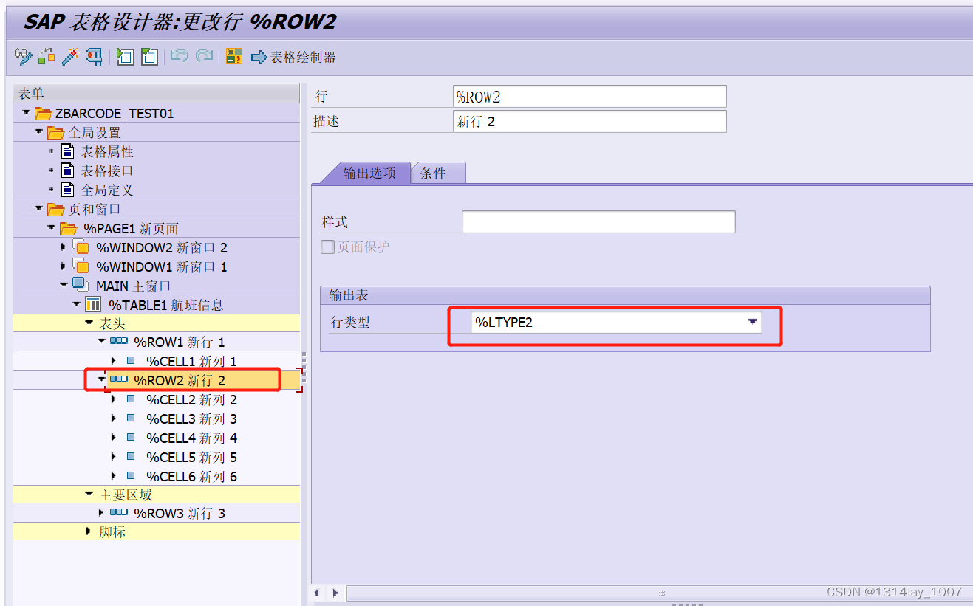Click the document icon beside 表格接口

[x=67, y=171]
